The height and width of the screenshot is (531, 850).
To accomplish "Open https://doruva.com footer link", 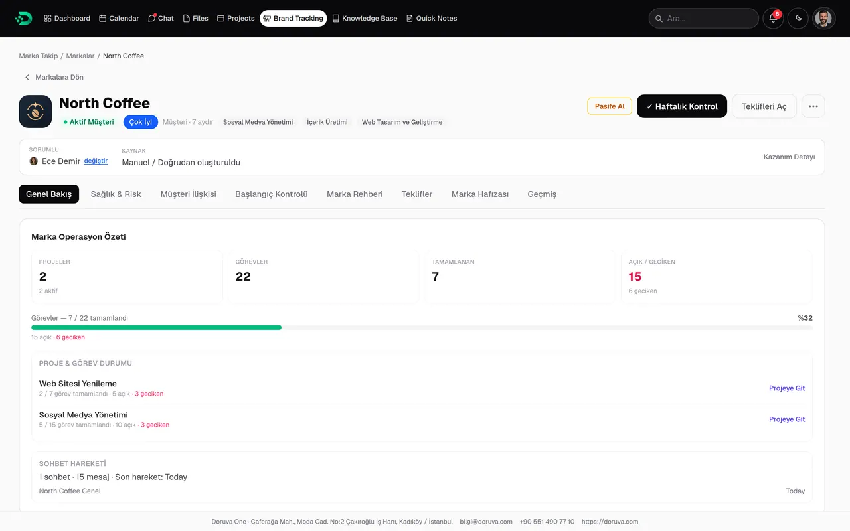I will coord(610,522).
